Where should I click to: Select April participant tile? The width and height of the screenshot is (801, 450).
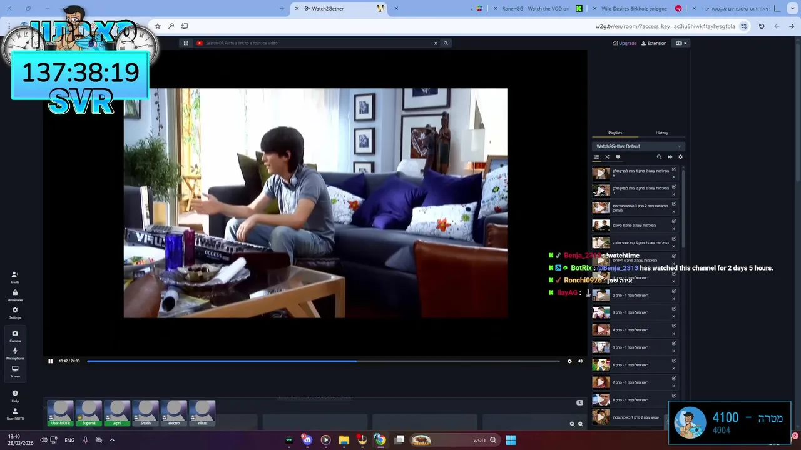(x=117, y=413)
